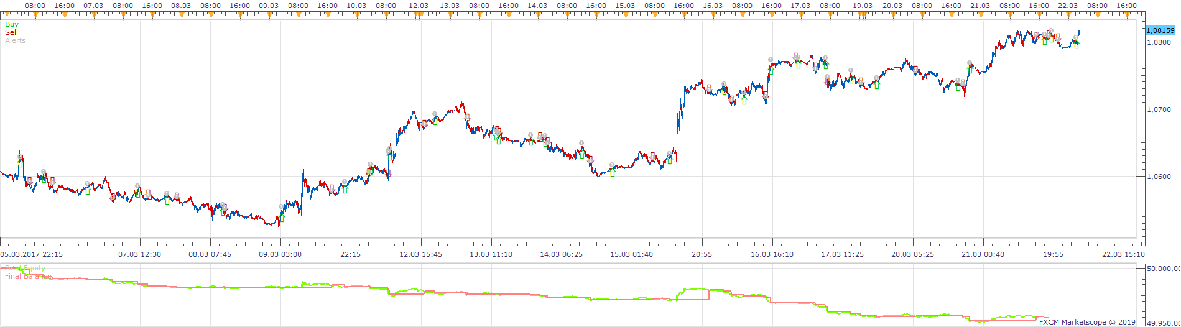
Task: Click the 17.03 date on top time ruler
Action: coord(800,6)
